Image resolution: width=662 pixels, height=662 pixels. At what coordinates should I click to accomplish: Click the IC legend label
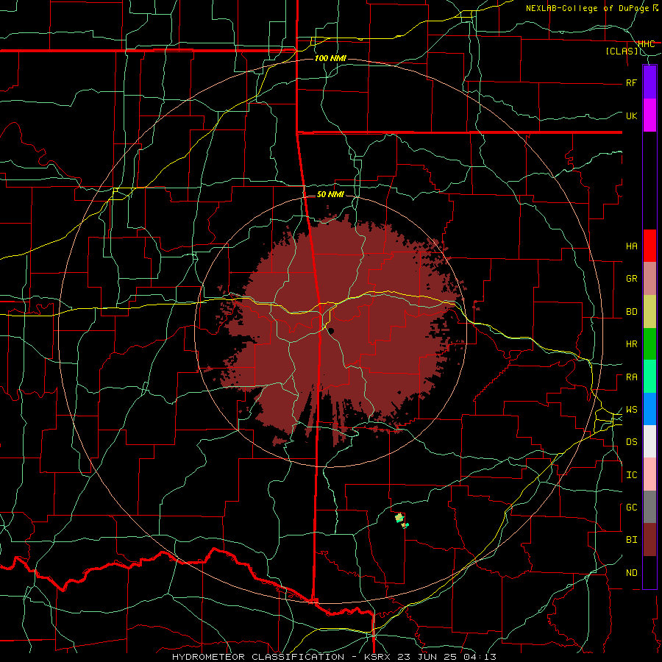pos(632,475)
